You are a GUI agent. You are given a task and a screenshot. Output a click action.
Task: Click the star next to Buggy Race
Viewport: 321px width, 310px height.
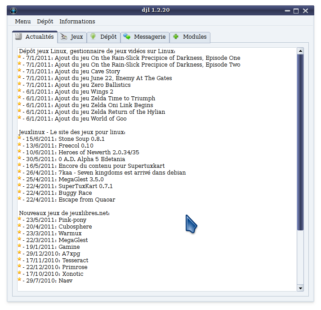pyautogui.click(x=19, y=192)
